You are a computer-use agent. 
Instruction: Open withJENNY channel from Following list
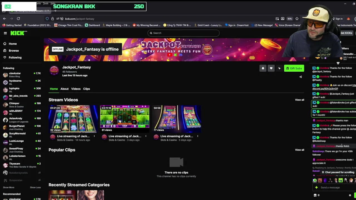21,112
